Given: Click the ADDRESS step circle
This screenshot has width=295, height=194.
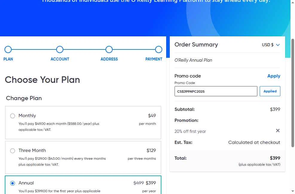Looking at the screenshot, I should (109, 49).
